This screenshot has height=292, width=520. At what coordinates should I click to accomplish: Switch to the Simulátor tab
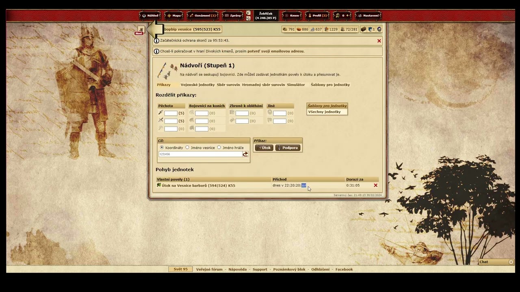[x=296, y=85]
